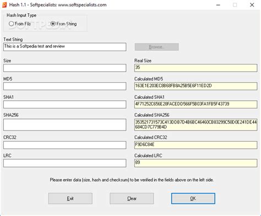This screenshot has width=261, height=216.
Task: Click the Calculated MD5 result field
Action: 195,86
